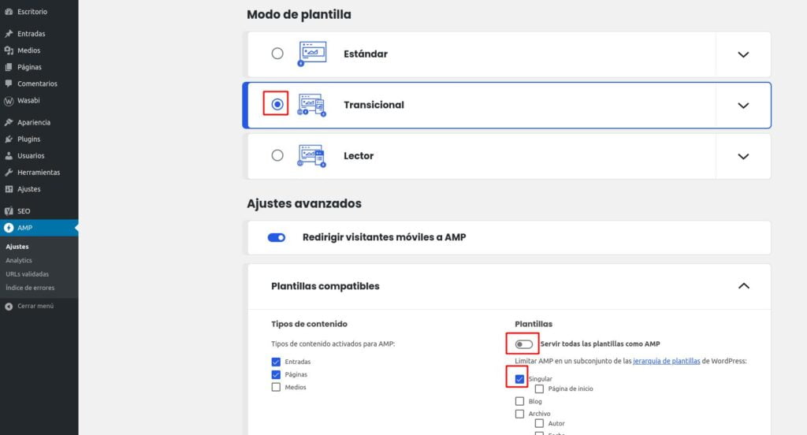Open Entradas via its pin icon

click(9, 33)
